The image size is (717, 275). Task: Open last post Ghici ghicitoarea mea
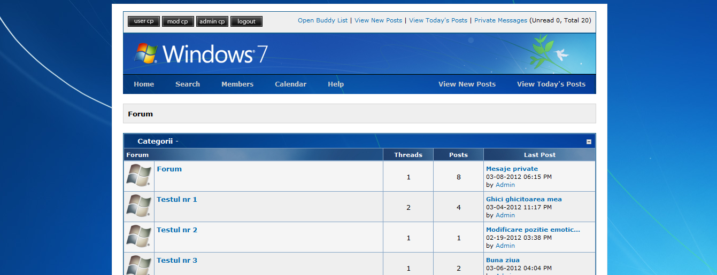click(x=523, y=199)
